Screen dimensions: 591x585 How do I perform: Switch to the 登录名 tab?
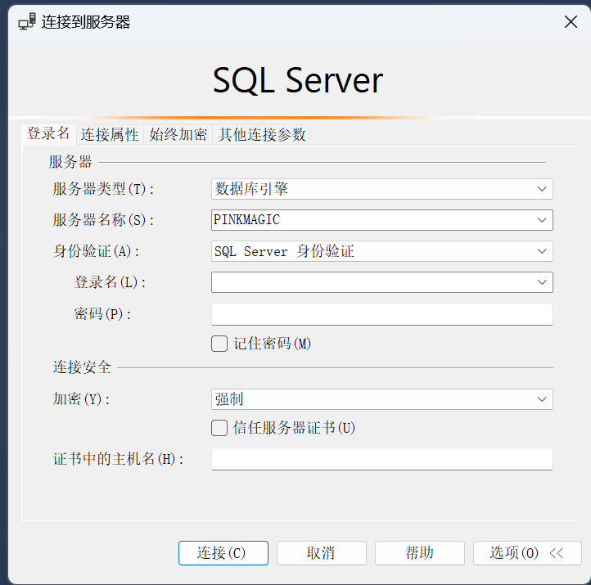pyautogui.click(x=48, y=133)
